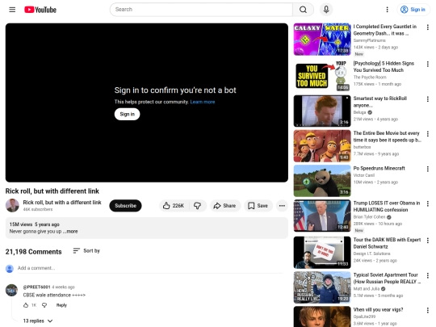The width and height of the screenshot is (436, 327).
Task: Click the Sign in button in header
Action: coord(413,10)
